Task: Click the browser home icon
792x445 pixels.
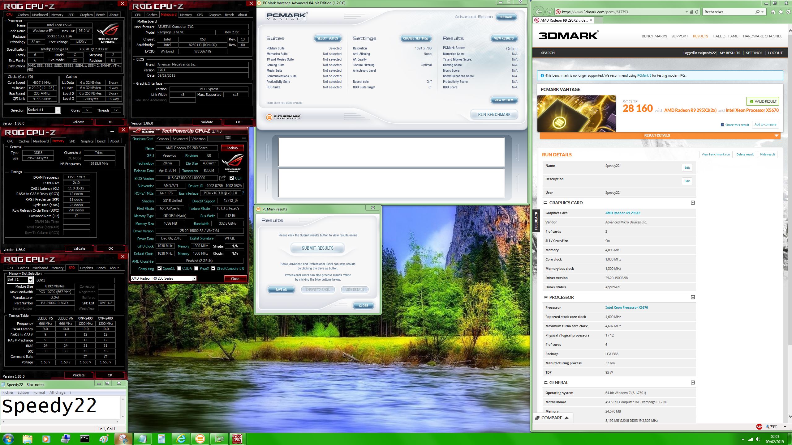Action: pos(773,12)
